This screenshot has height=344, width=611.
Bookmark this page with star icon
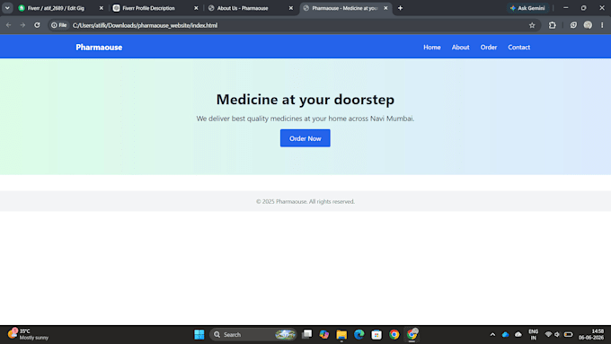tap(532, 25)
